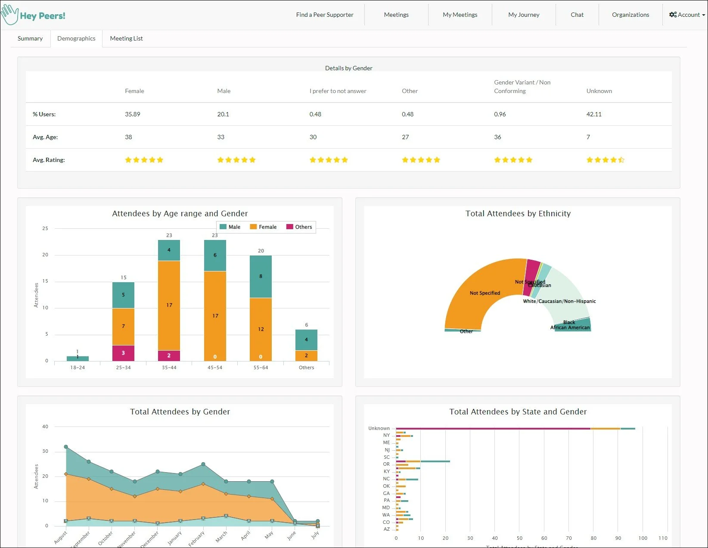Click Gender Variant rating stars

pos(513,160)
